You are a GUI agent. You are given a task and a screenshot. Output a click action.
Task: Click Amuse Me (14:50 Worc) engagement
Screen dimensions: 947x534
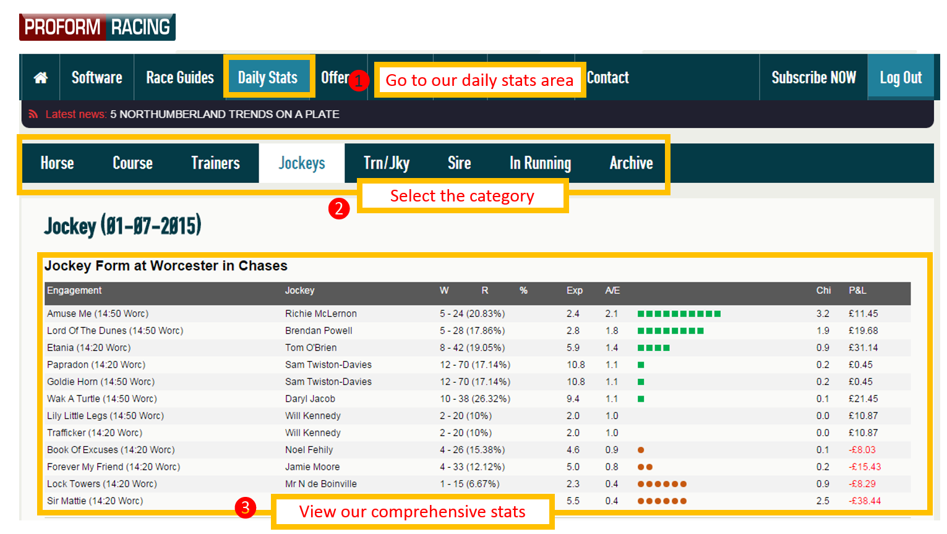(98, 314)
